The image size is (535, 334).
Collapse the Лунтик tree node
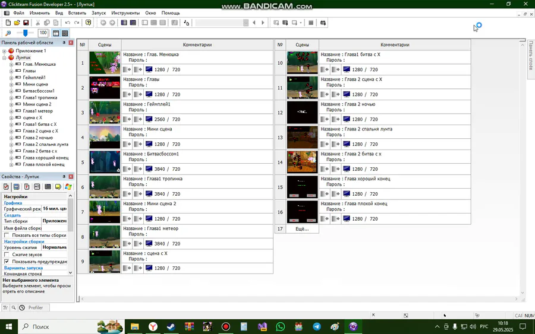coord(4,58)
